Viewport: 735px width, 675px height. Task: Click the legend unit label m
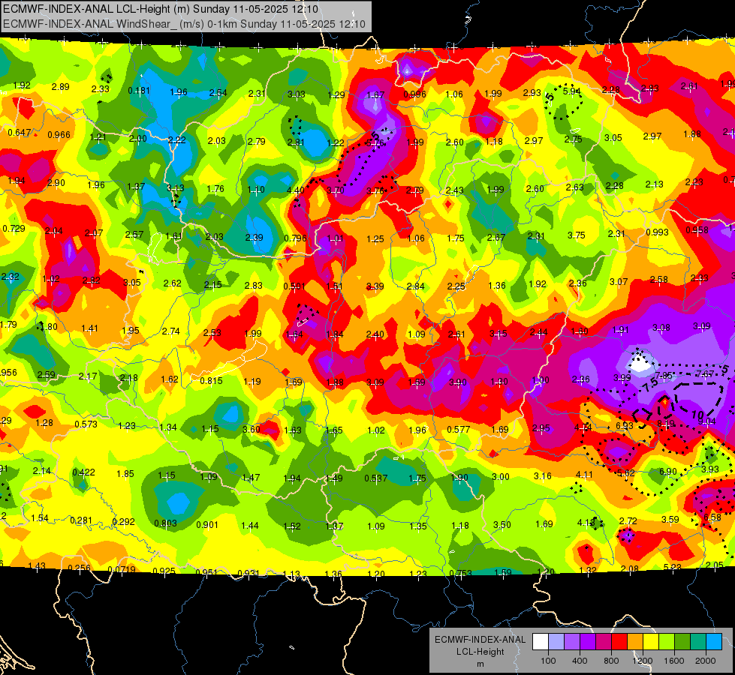coord(480,664)
